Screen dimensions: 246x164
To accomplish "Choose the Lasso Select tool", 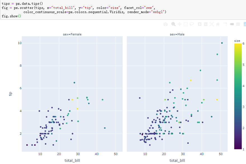I will coord(192,24).
